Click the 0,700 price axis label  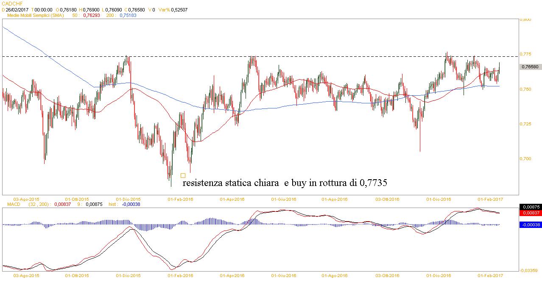coord(525,158)
